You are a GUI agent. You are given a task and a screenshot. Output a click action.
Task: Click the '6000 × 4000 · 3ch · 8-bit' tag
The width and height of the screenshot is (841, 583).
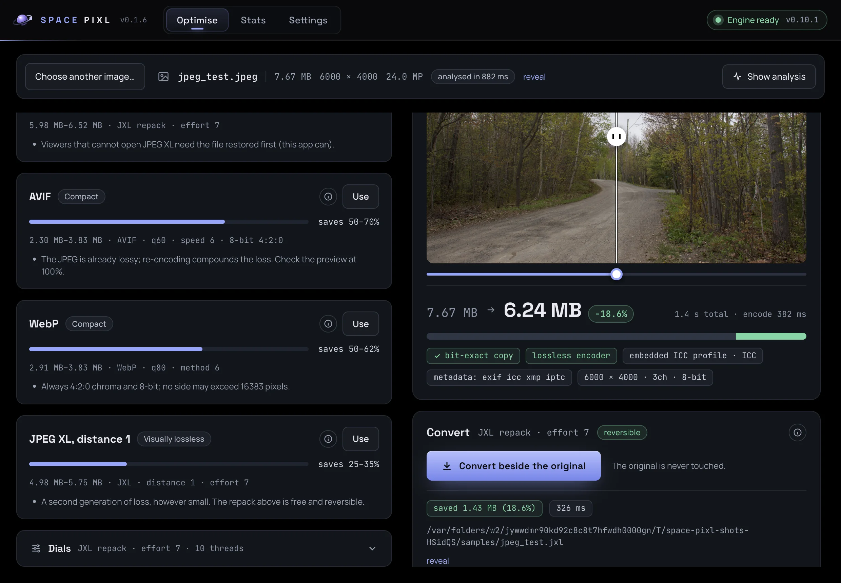click(x=645, y=377)
